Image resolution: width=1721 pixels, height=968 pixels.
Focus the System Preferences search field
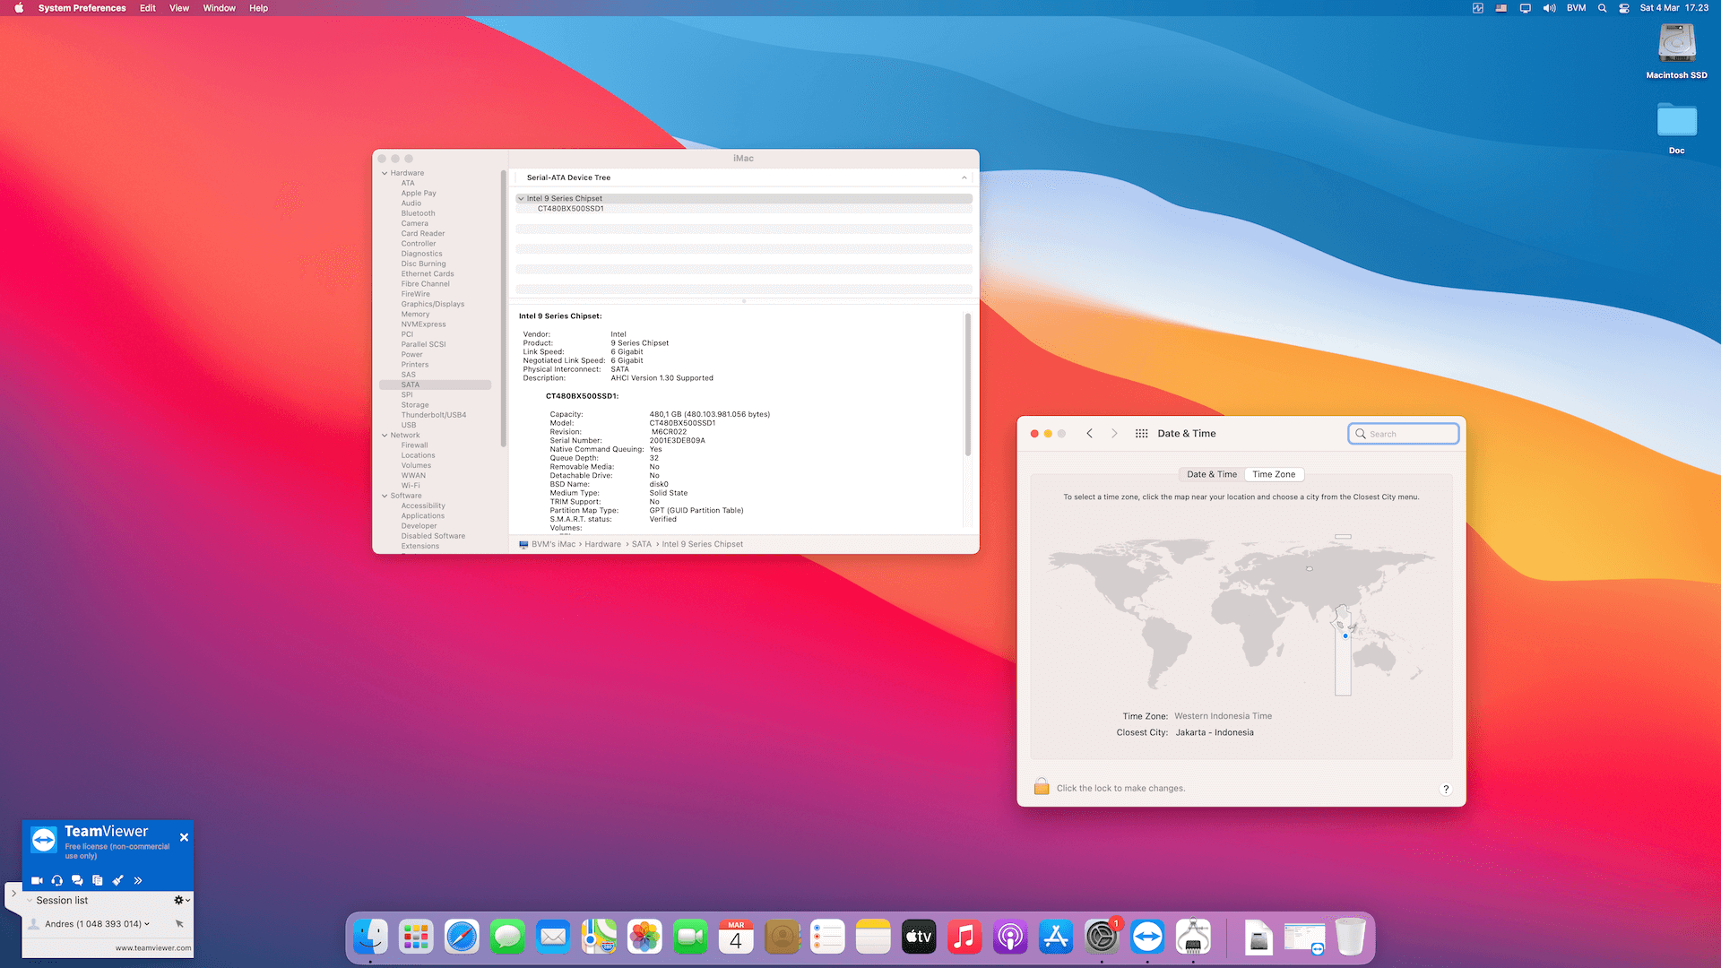tap(1404, 434)
